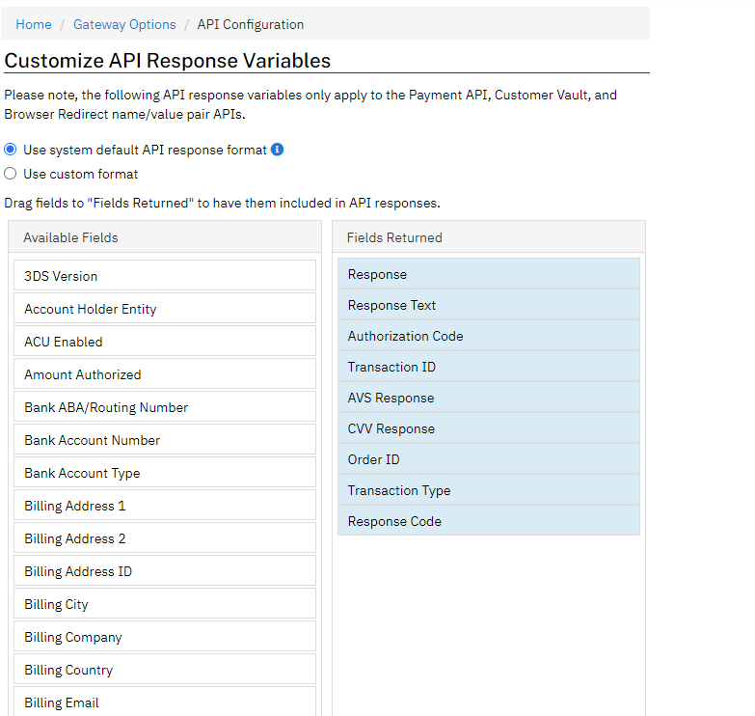Screen dimensions: 755x716
Task: Select 'Use system default API response format' radio
Action: (x=10, y=150)
